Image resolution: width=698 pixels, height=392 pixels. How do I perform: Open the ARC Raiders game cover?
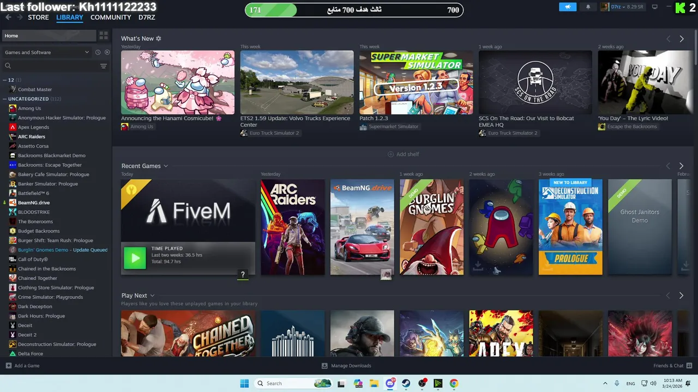[293, 227]
